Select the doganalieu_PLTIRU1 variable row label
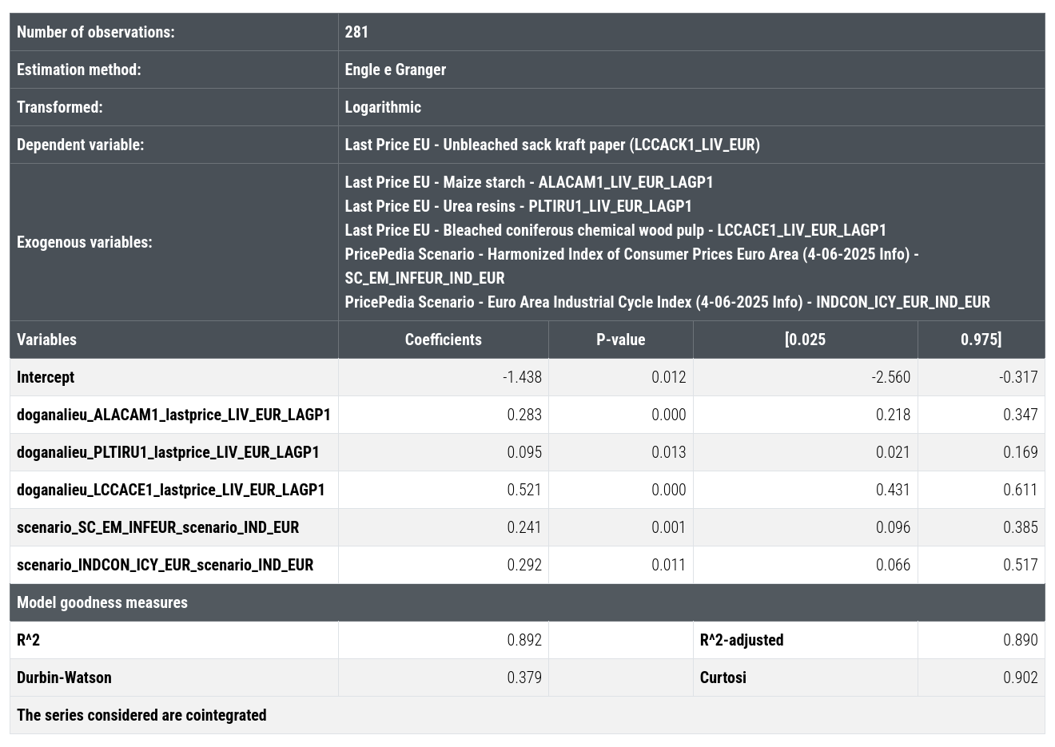The image size is (1055, 747). pyautogui.click(x=168, y=452)
